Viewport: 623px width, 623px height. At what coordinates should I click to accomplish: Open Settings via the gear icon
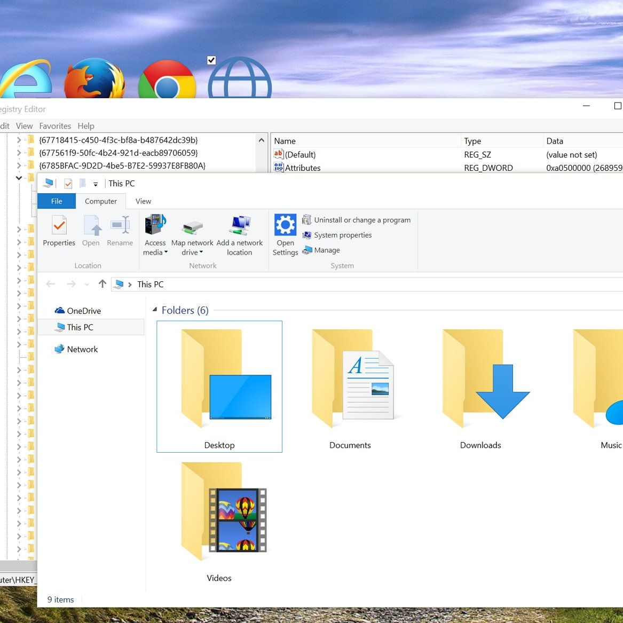coord(285,225)
